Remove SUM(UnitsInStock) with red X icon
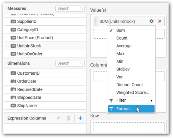This screenshot has width=173, height=138. (x=160, y=21)
